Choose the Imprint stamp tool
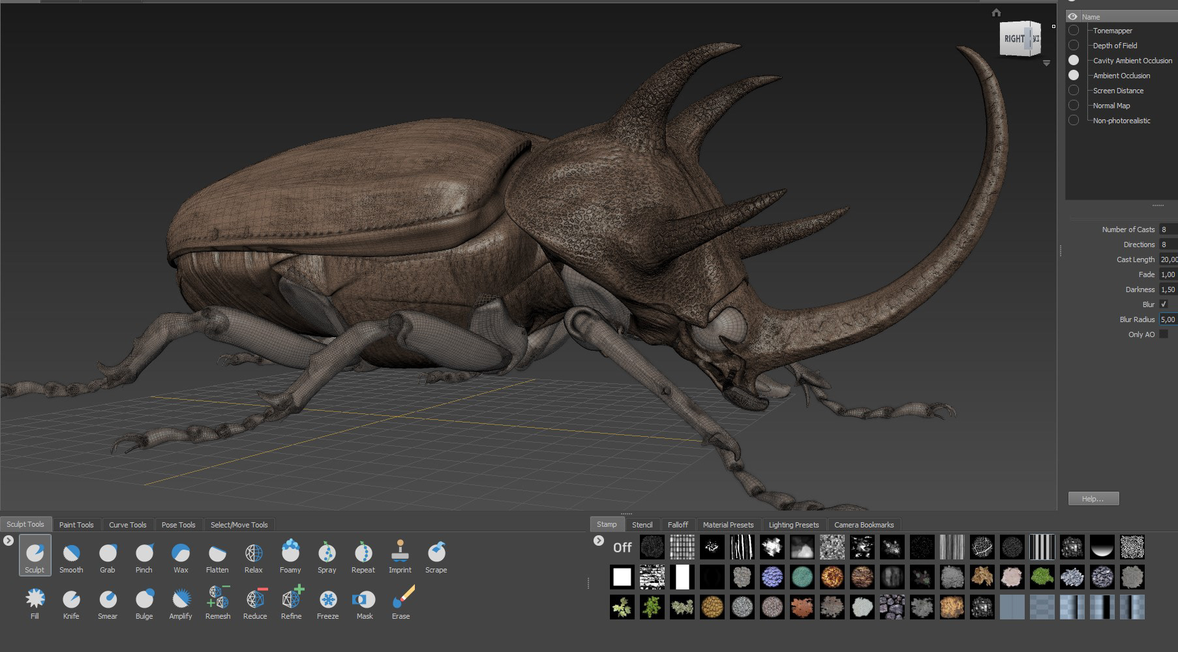This screenshot has width=1178, height=652. click(400, 554)
